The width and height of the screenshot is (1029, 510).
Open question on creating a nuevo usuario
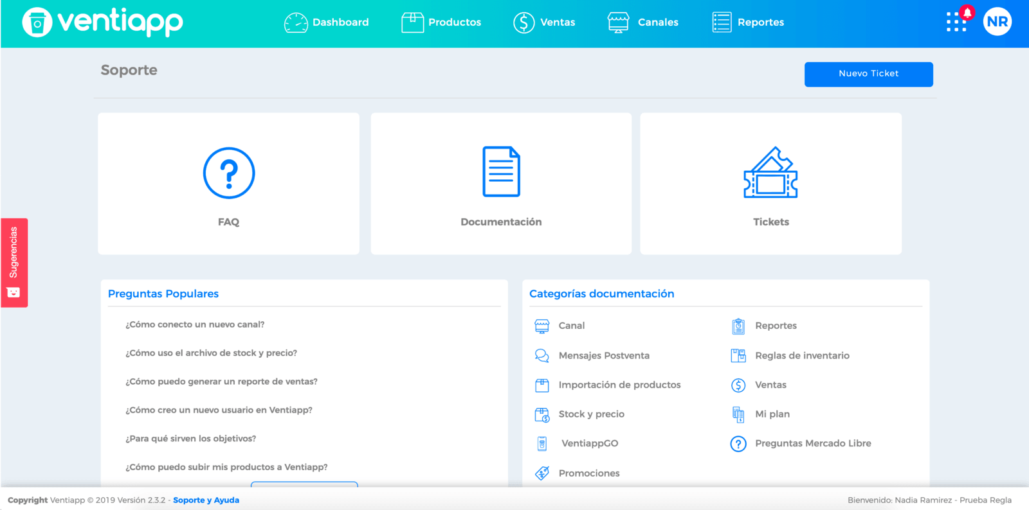pos(219,410)
